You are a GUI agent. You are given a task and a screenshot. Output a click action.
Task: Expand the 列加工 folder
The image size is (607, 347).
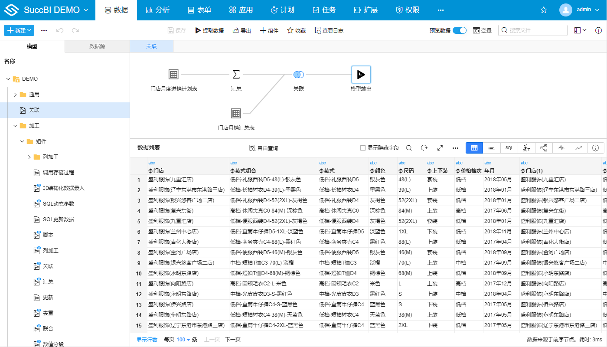(29, 157)
